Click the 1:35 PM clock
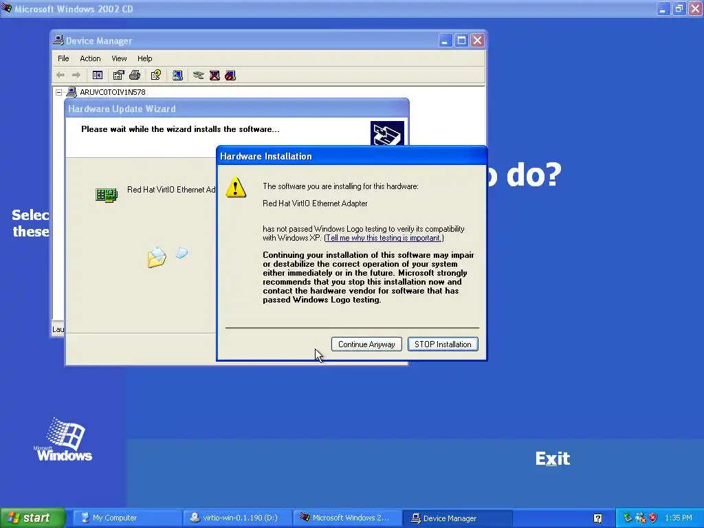The height and width of the screenshot is (528, 704). click(679, 518)
